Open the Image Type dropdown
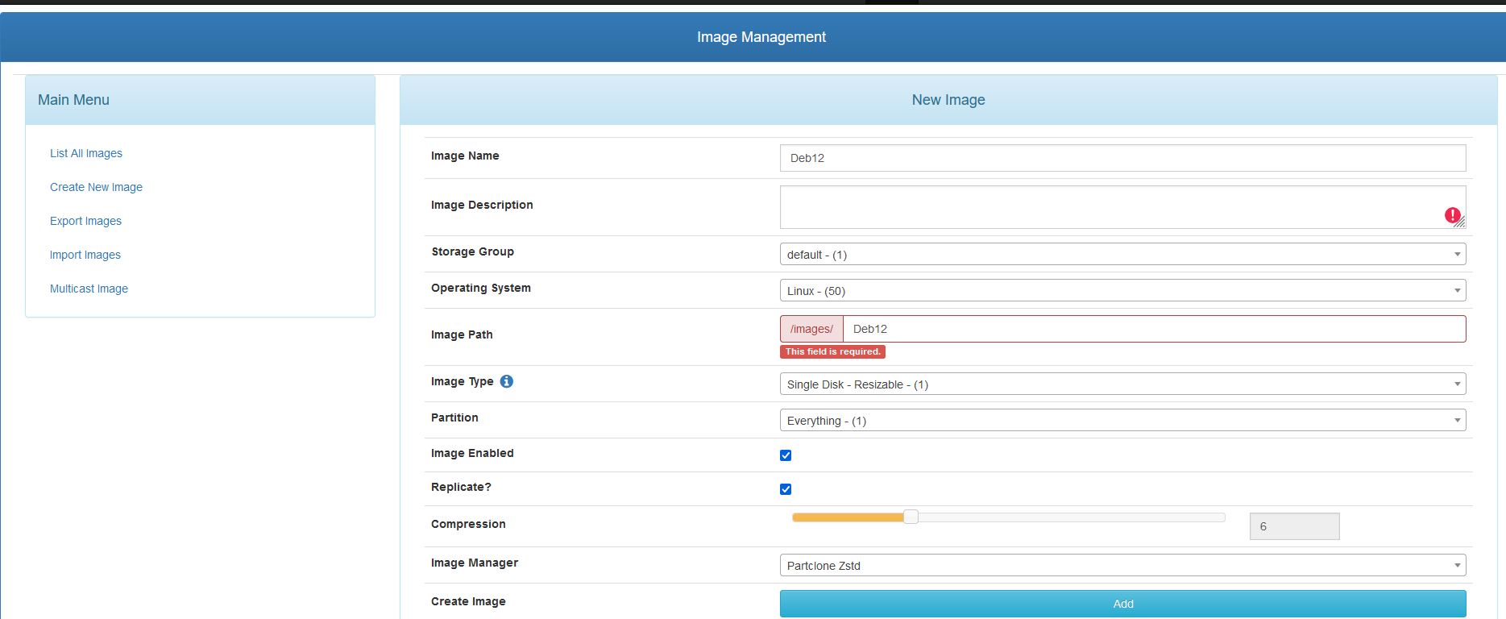Image resolution: width=1506 pixels, height=619 pixels. [x=1122, y=384]
